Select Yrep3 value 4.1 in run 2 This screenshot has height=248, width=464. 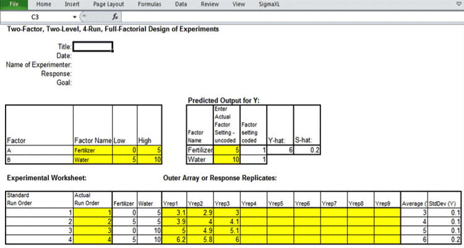[226, 221]
